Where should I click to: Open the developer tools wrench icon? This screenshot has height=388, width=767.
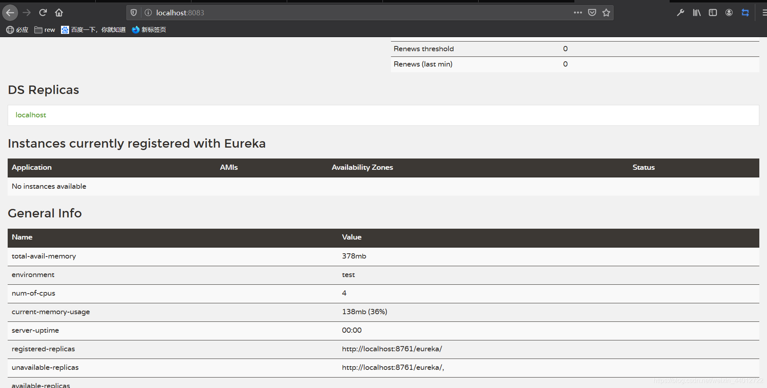tap(681, 13)
